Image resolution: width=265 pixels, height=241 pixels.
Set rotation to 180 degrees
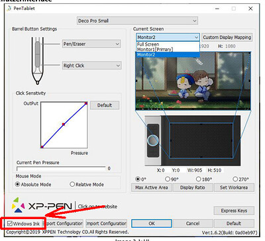pyautogui.click(x=199, y=179)
